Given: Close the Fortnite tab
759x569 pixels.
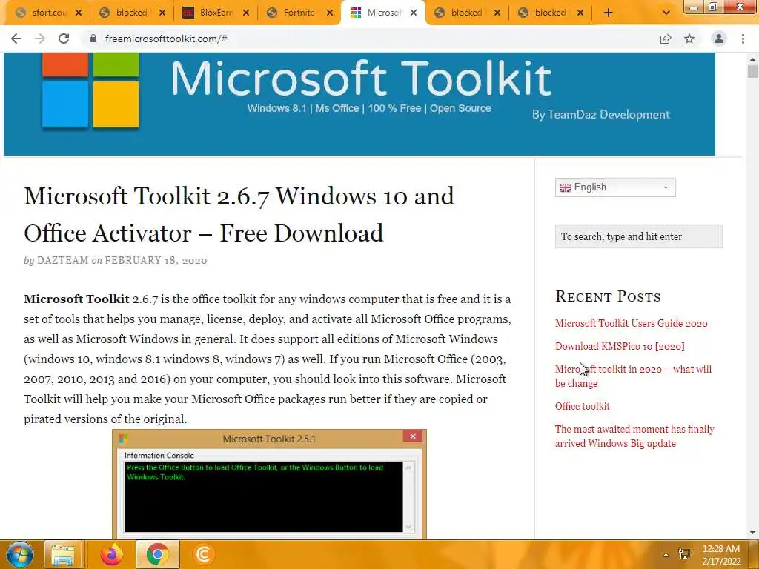Looking at the screenshot, I should pos(330,13).
